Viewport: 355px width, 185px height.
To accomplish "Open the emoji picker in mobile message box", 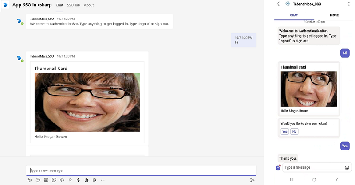I will click(347, 168).
